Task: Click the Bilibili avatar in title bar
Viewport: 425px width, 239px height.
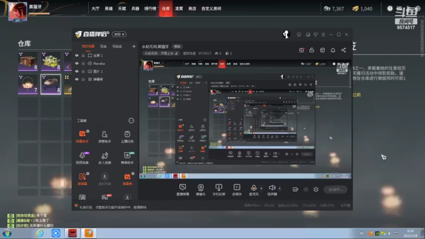Action: coord(286,35)
